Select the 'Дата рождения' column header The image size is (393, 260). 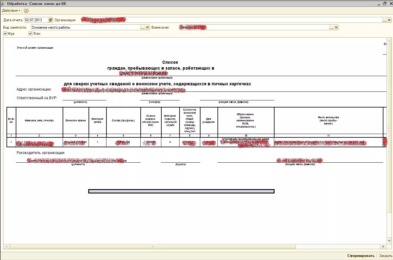(x=209, y=120)
